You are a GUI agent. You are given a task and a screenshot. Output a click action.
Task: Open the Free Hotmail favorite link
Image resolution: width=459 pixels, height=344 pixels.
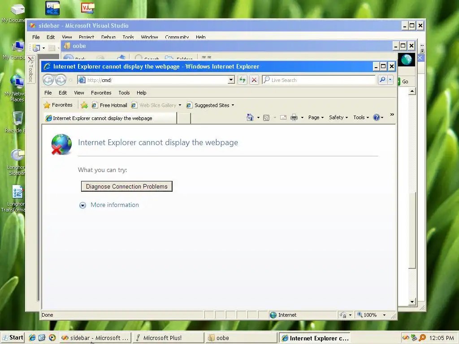(x=109, y=105)
